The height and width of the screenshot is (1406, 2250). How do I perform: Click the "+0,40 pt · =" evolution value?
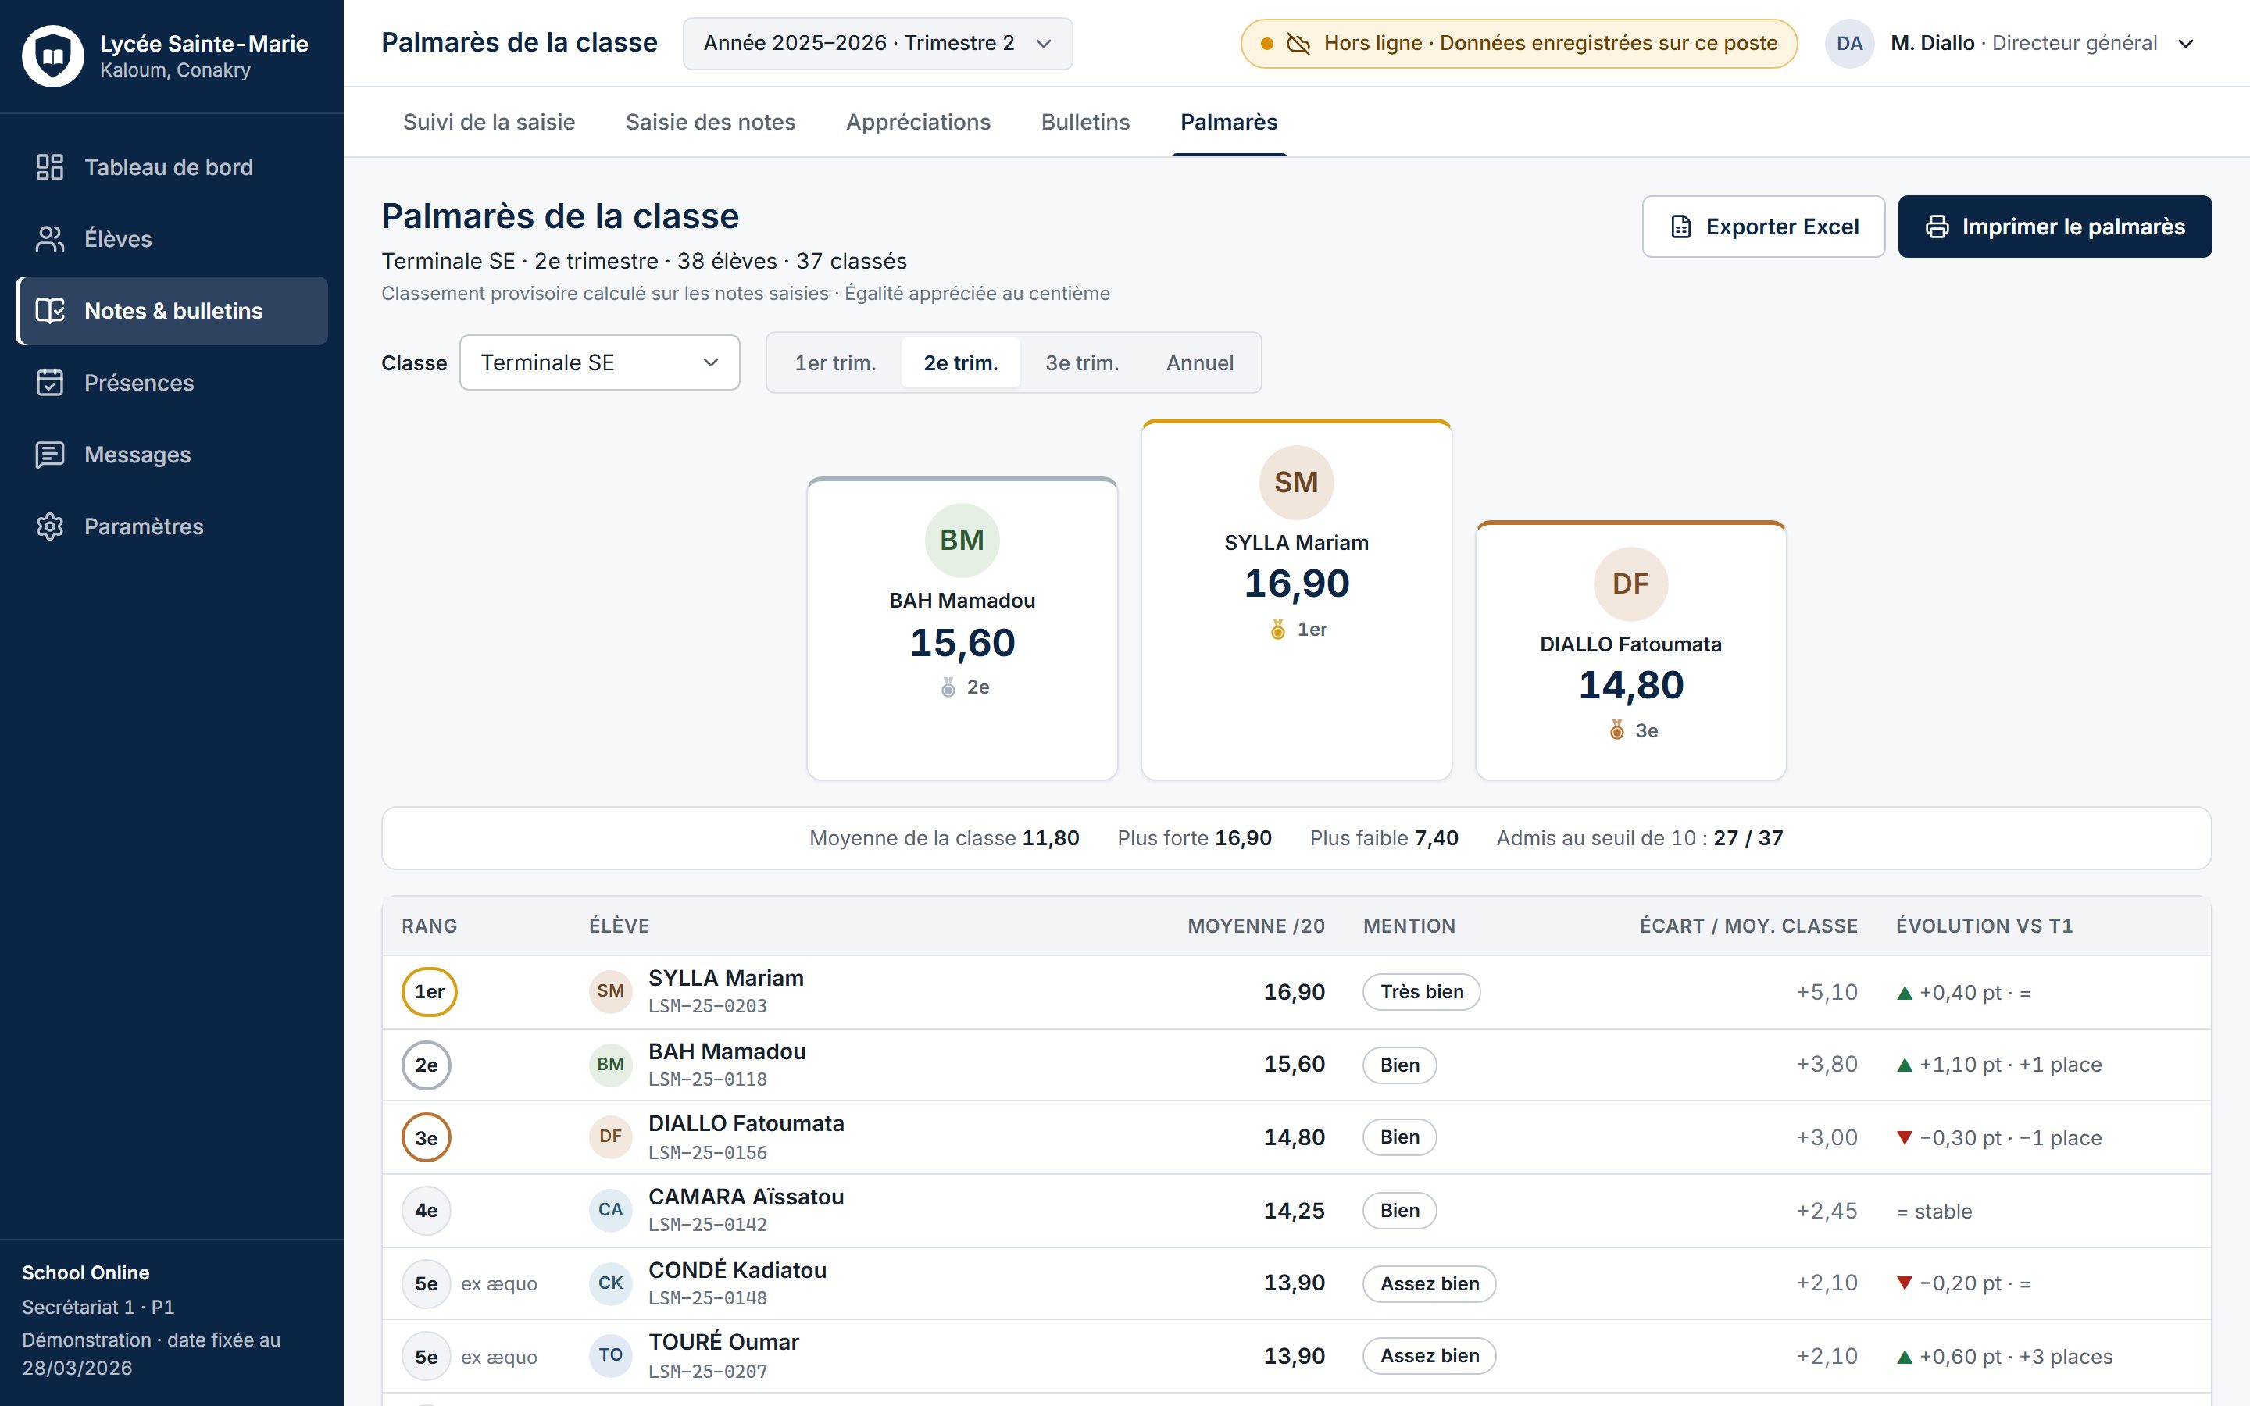click(x=1963, y=993)
